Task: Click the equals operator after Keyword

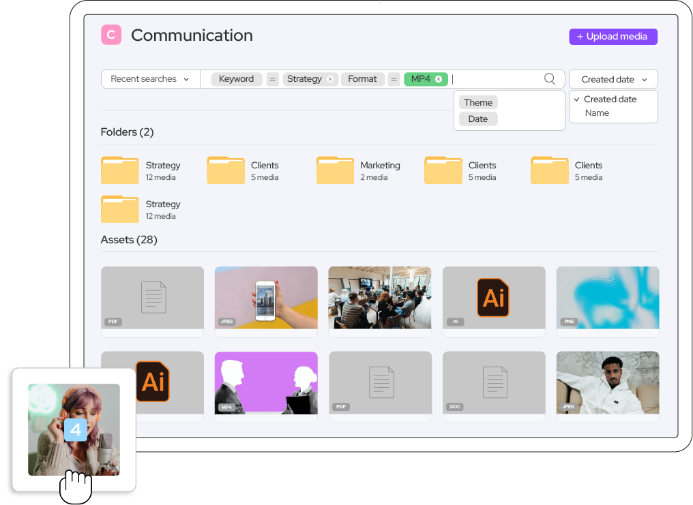Action: coord(273,79)
